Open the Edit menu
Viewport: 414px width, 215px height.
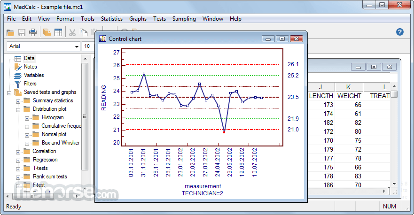[27, 19]
